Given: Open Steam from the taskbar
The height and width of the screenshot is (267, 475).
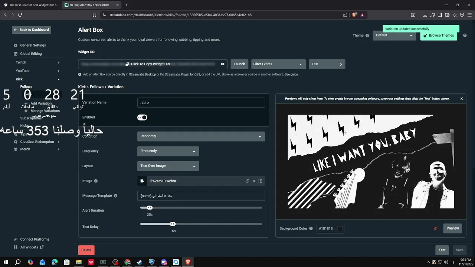Looking at the screenshot, I should 140,262.
